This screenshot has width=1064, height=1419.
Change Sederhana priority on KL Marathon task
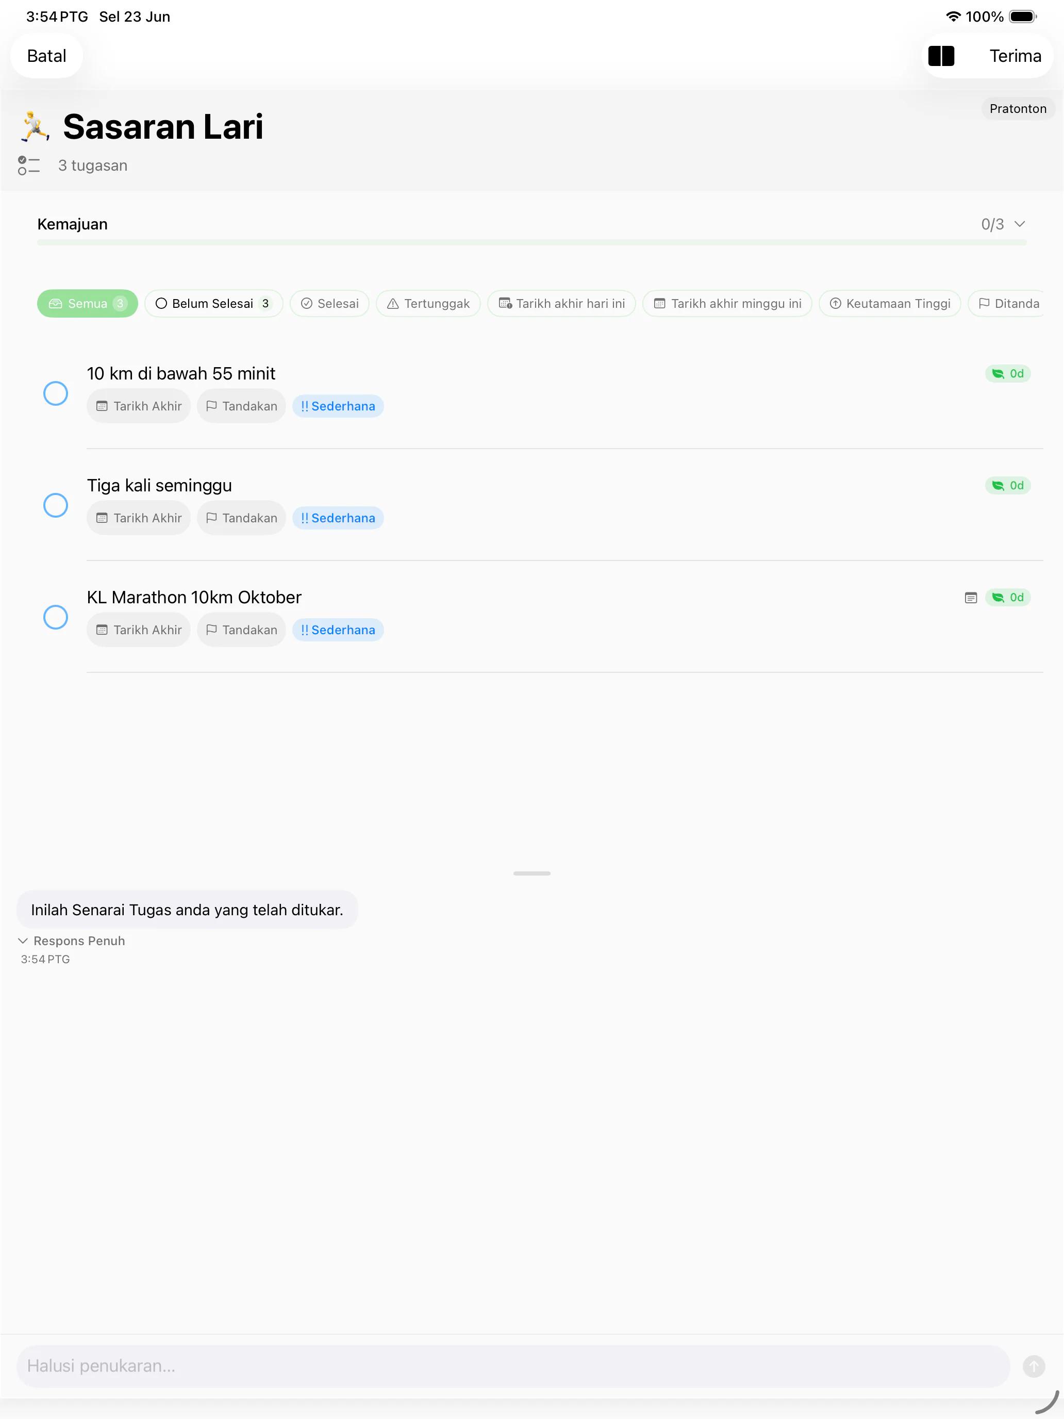(338, 630)
